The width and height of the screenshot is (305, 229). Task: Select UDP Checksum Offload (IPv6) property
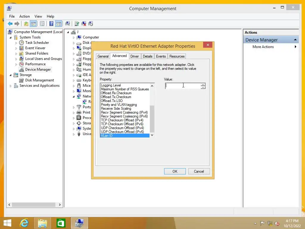[122, 132]
